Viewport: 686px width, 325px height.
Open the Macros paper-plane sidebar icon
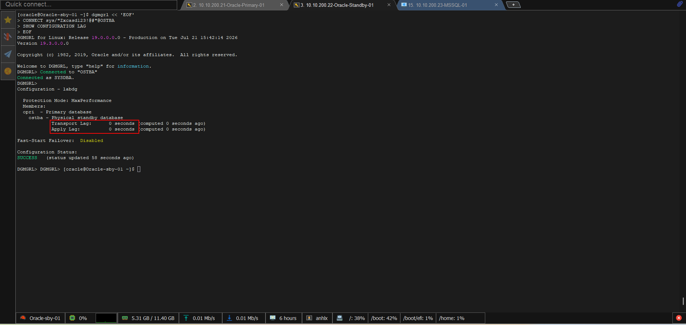[x=8, y=54]
